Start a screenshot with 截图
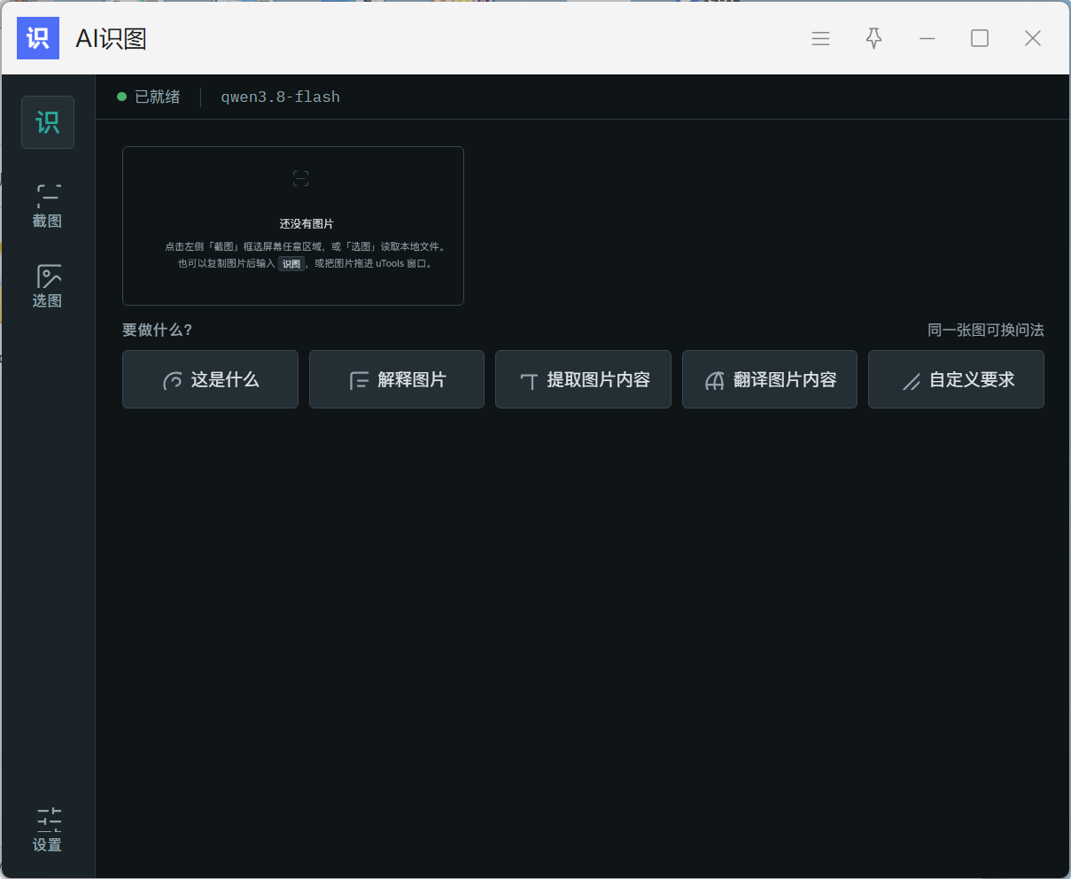 point(48,206)
